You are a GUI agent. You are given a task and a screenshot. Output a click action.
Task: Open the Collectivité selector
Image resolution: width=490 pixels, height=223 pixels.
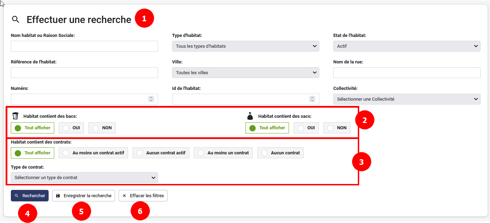tap(407, 99)
